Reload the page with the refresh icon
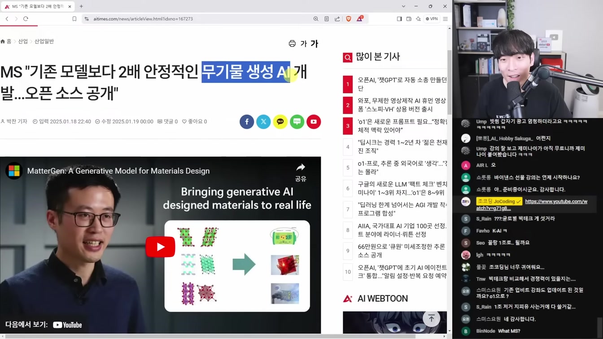Image resolution: width=603 pixels, height=339 pixels. click(26, 19)
